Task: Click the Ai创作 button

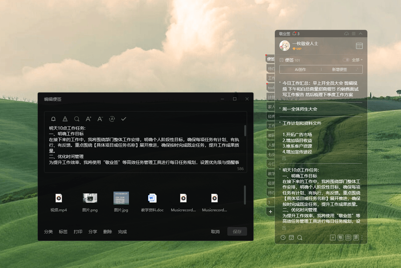Action: coord(300,69)
